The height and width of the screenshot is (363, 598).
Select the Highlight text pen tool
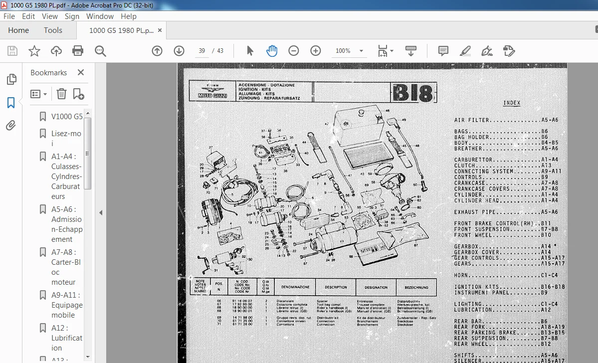coord(465,51)
